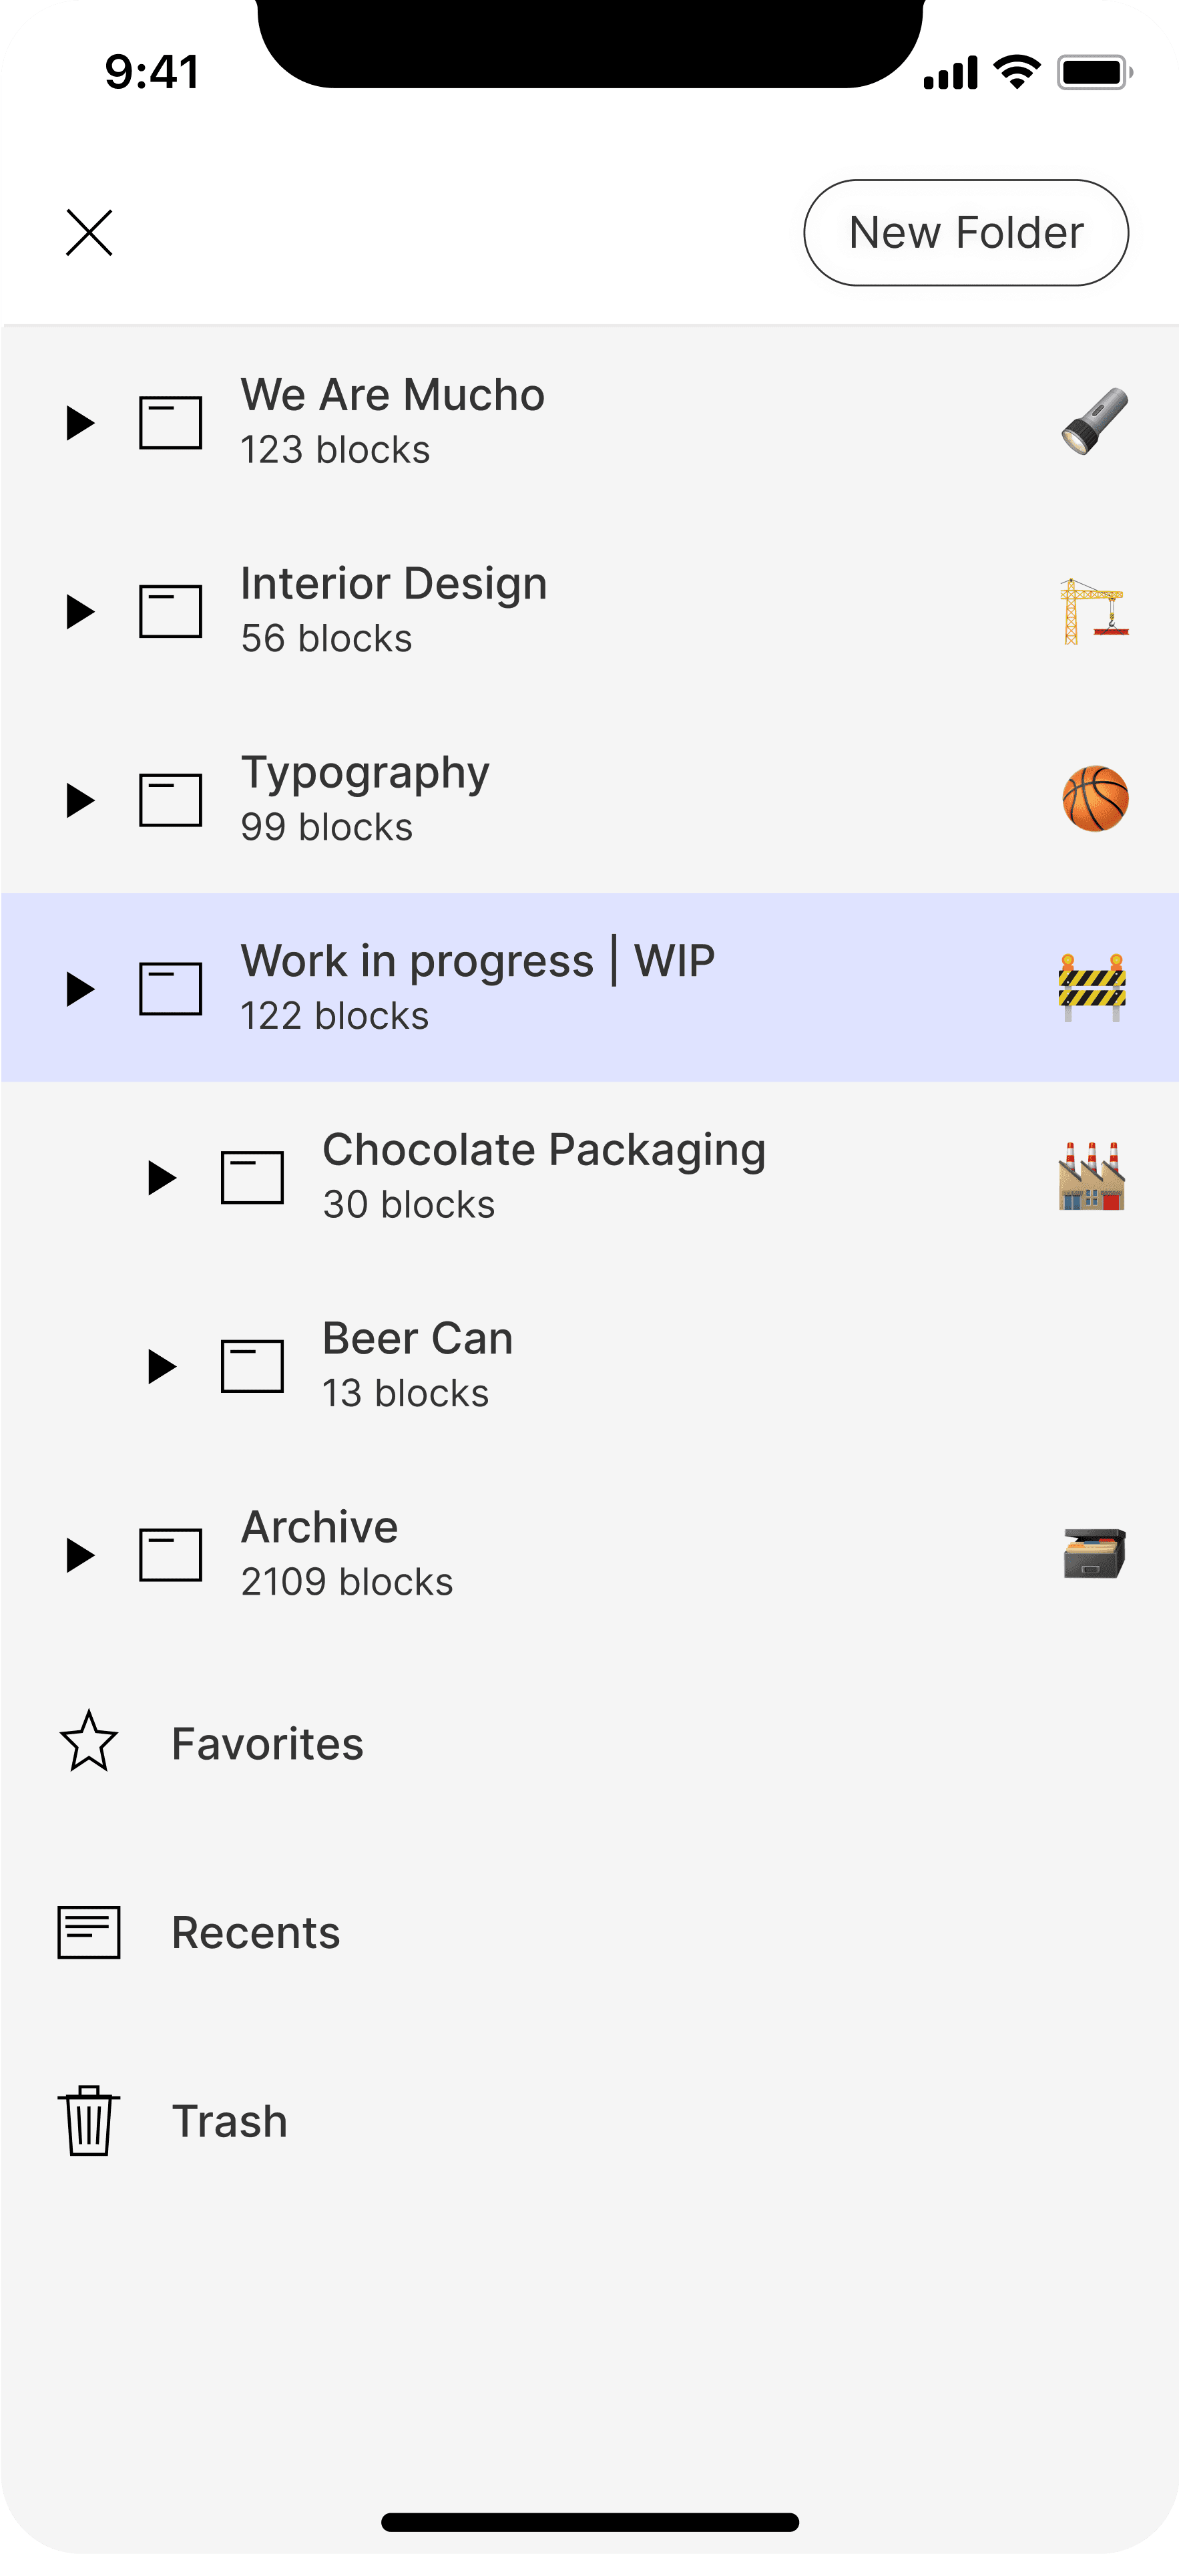Click the construction barrier emoji on WIP folder
Image resolution: width=1179 pixels, height=2554 pixels.
coord(1092,987)
